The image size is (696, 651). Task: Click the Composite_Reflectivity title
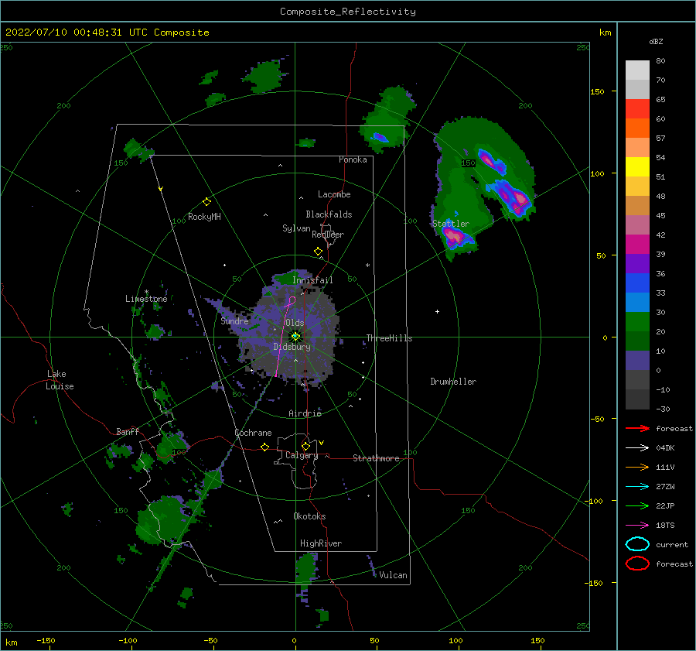click(348, 12)
